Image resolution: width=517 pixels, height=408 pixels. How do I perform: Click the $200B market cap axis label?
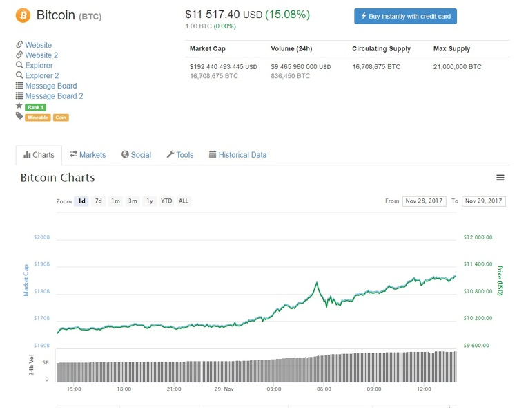pyautogui.click(x=42, y=237)
